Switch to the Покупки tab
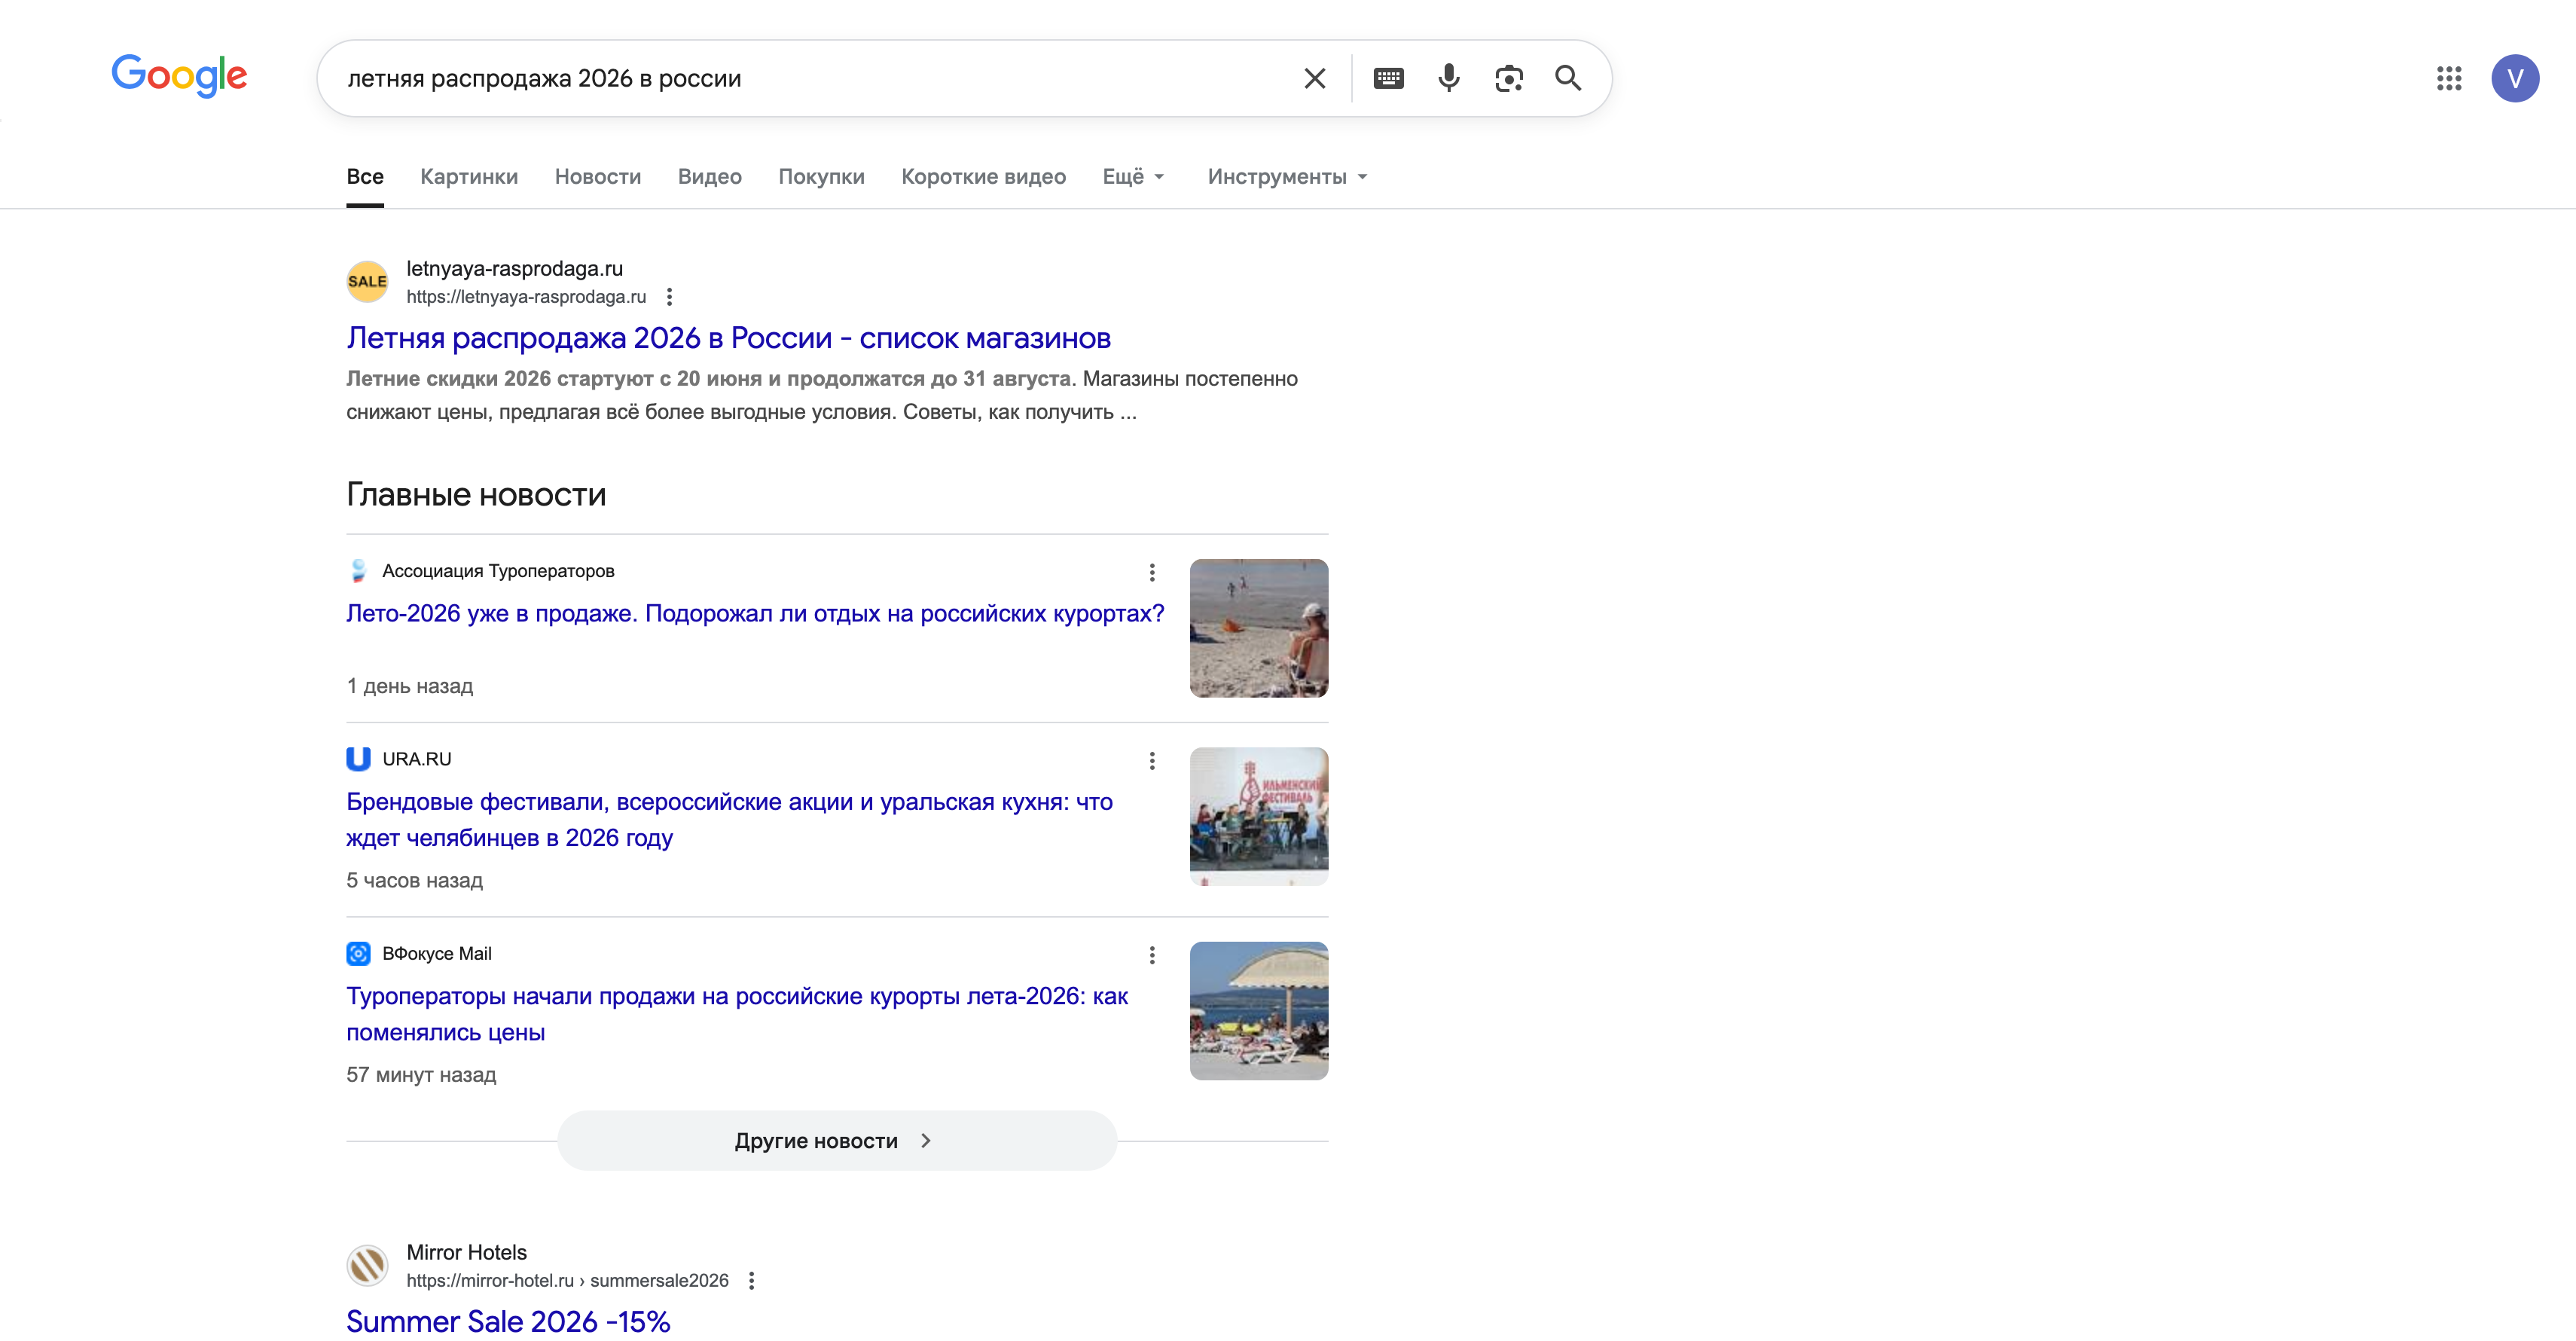The width and height of the screenshot is (2576, 1341). pyautogui.click(x=821, y=177)
